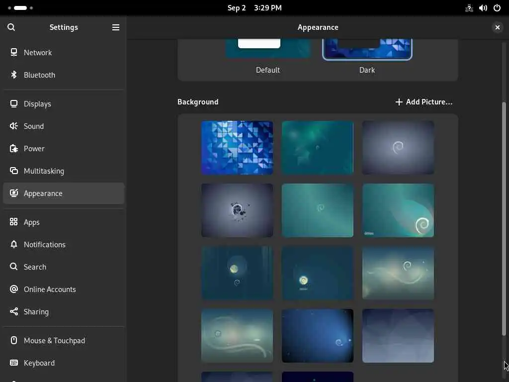Choose the gray wallpaper with white swirl
Viewport: 509px width, 382px height.
(x=398, y=147)
